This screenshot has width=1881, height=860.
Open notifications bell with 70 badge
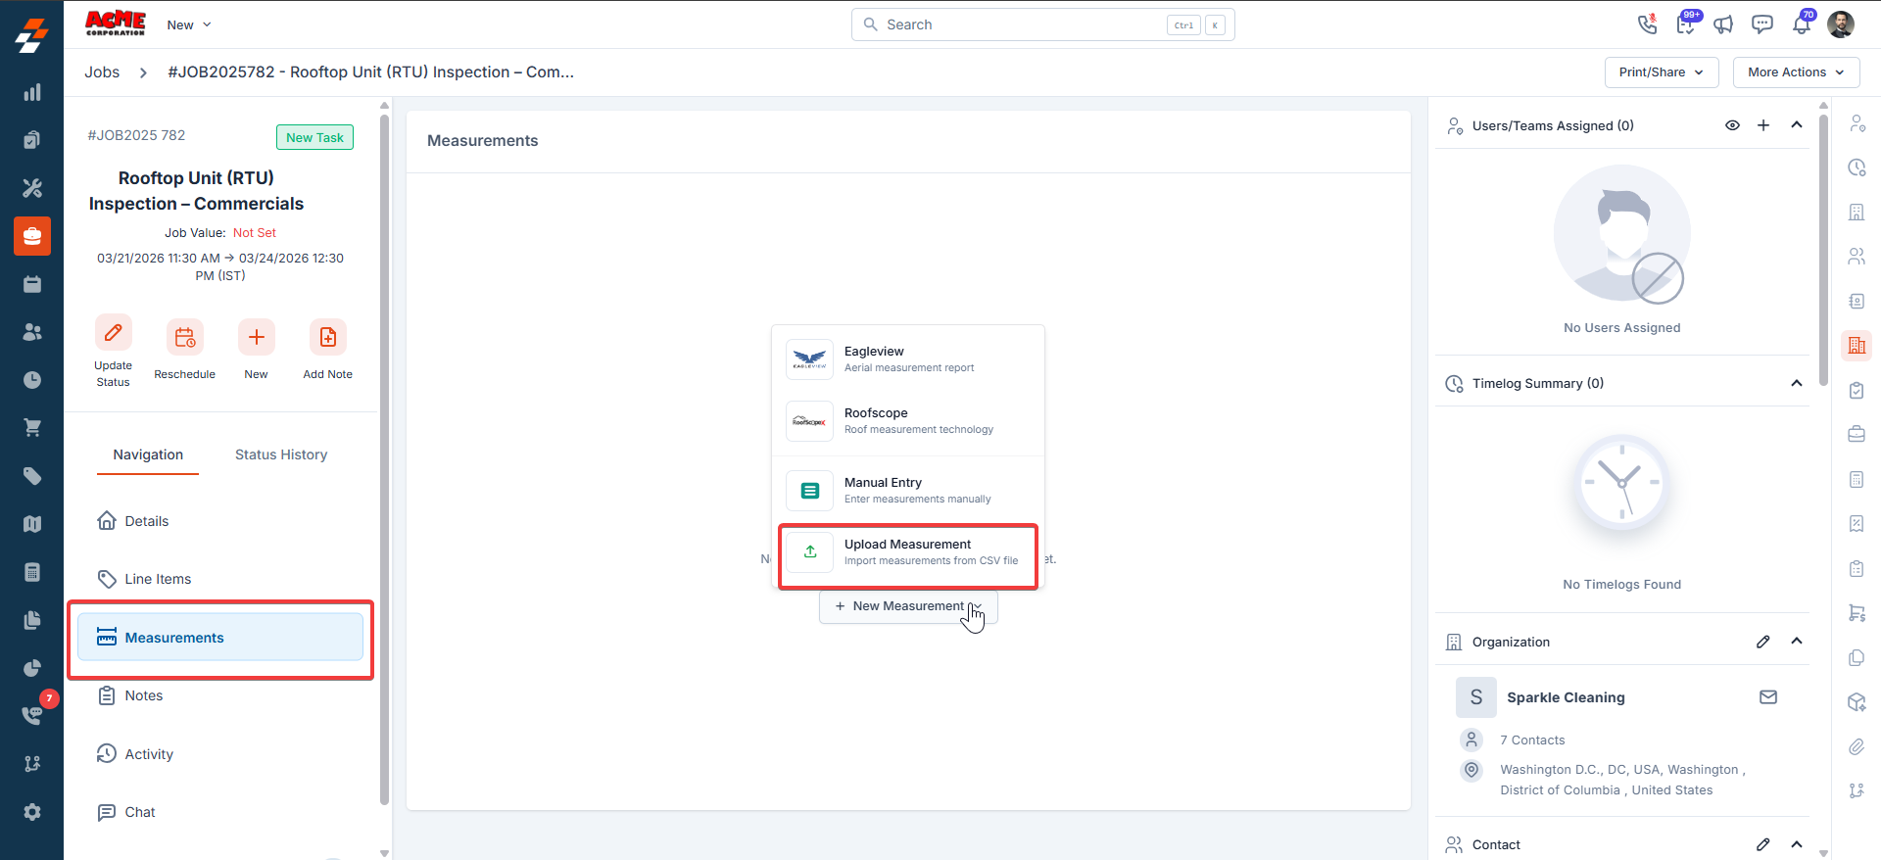click(x=1802, y=24)
